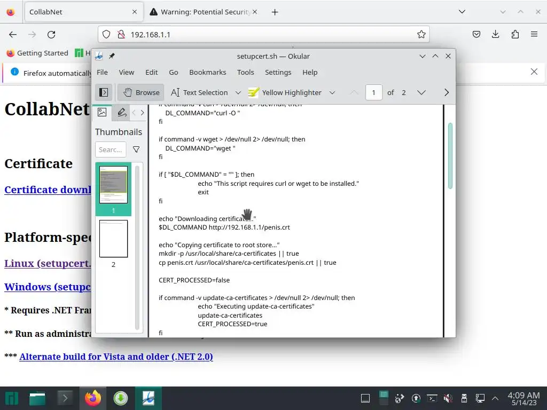Image resolution: width=547 pixels, height=410 pixels.
Task: Go forward in Firefox
Action: [32, 34]
